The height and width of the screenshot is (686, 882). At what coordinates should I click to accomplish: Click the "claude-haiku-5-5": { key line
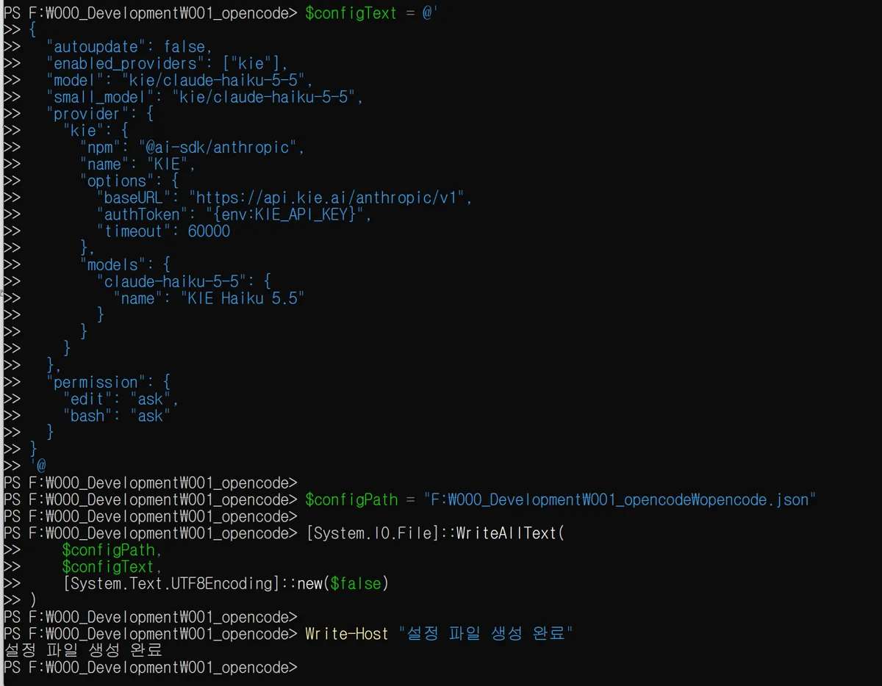tap(184, 281)
